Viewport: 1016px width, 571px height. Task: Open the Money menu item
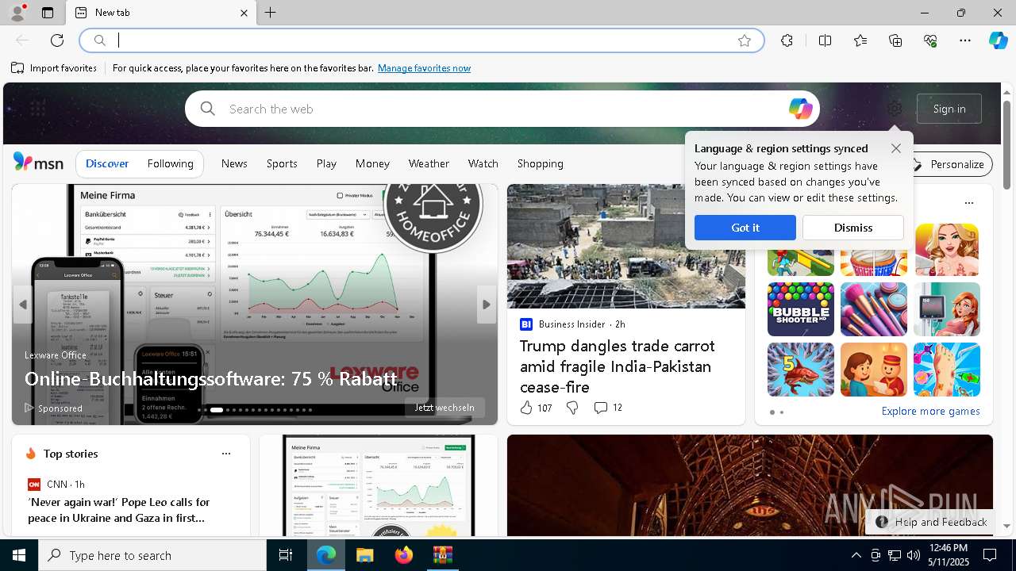tap(372, 163)
